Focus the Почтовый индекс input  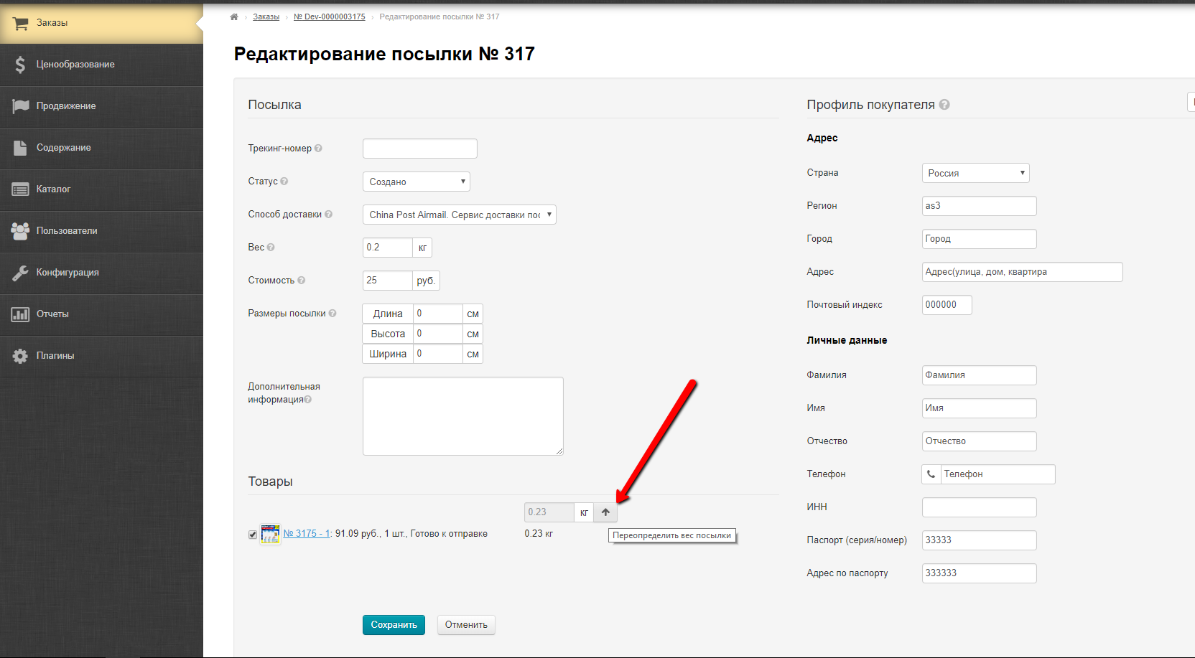(x=947, y=305)
